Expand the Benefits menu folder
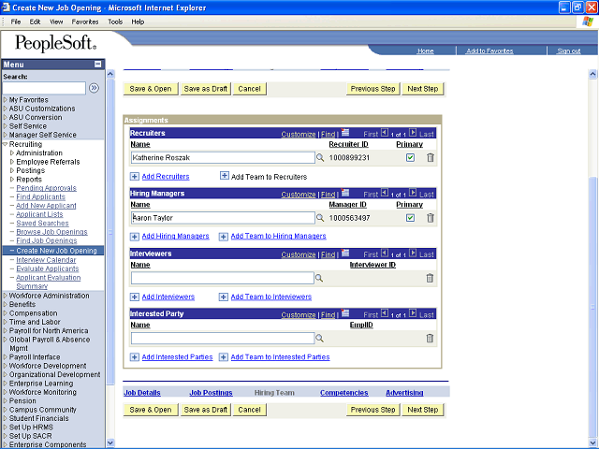This screenshot has width=599, height=449. point(6,304)
